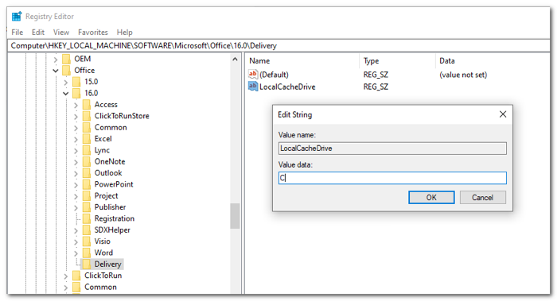This screenshot has height=301, width=557.
Task: Click the LocalCacheDrive string value icon
Action: point(253,86)
